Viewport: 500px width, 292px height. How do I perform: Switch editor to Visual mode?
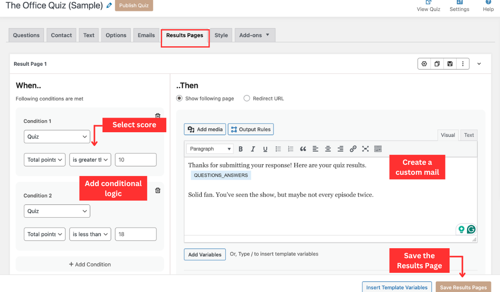[x=448, y=135]
